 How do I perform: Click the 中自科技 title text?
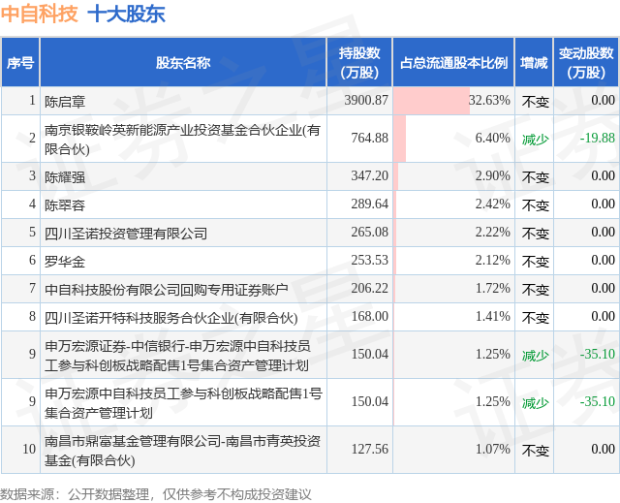coord(39,15)
